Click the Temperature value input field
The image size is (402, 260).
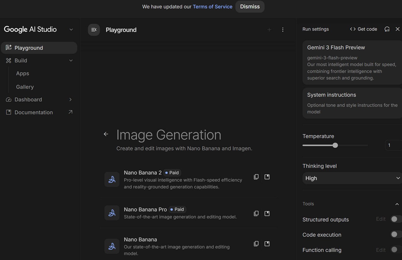(x=393, y=145)
